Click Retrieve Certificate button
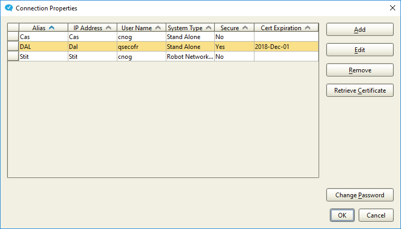This screenshot has width=401, height=229. click(359, 91)
